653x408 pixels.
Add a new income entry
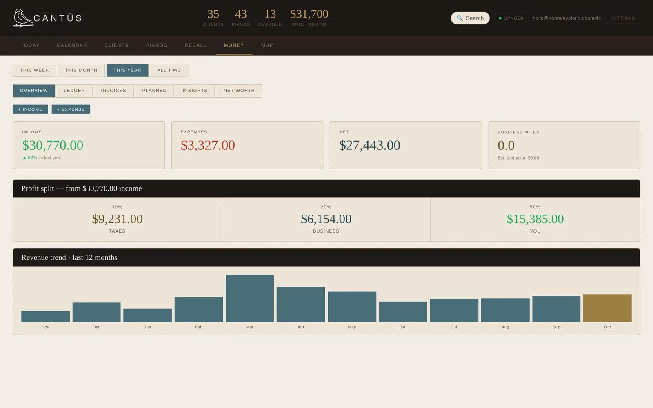pos(30,109)
